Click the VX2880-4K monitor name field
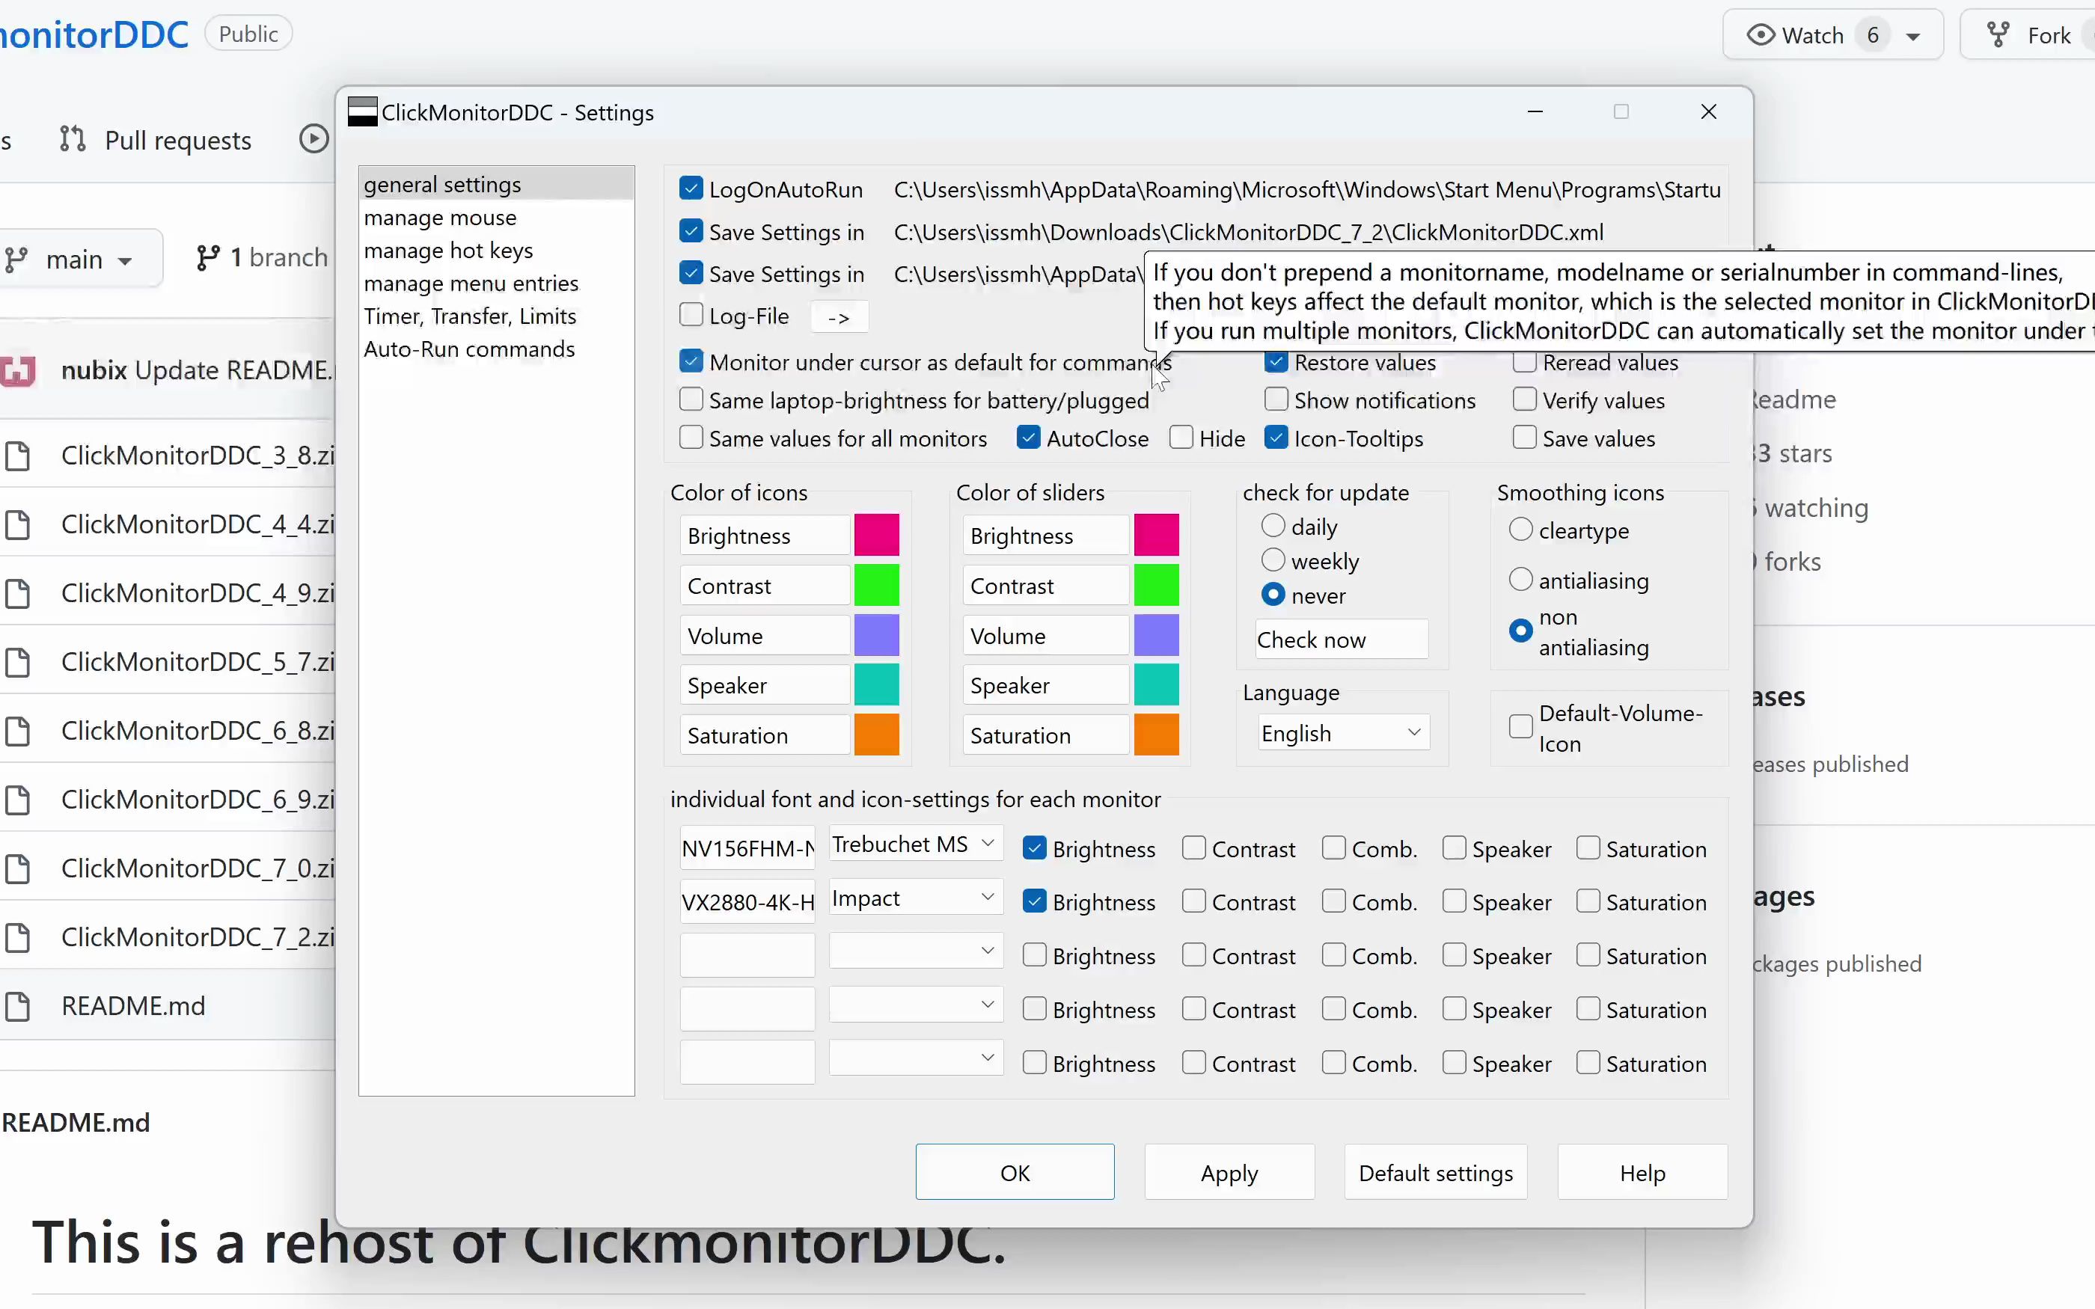Viewport: 2095px width, 1309px height. pos(748,901)
